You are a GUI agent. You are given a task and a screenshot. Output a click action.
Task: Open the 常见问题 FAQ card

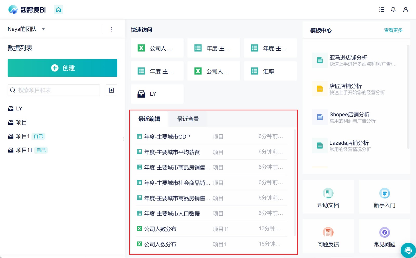[385, 236]
